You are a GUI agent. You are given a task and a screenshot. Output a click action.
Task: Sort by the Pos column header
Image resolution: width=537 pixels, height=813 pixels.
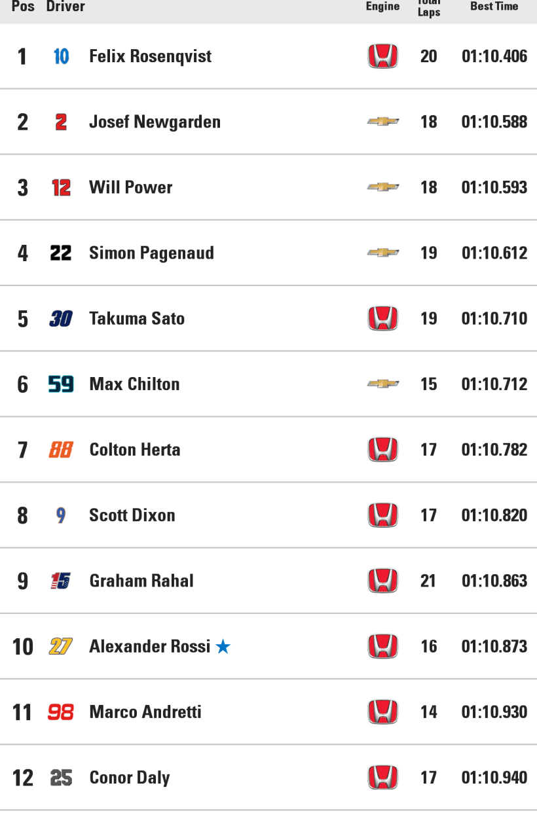[23, 7]
